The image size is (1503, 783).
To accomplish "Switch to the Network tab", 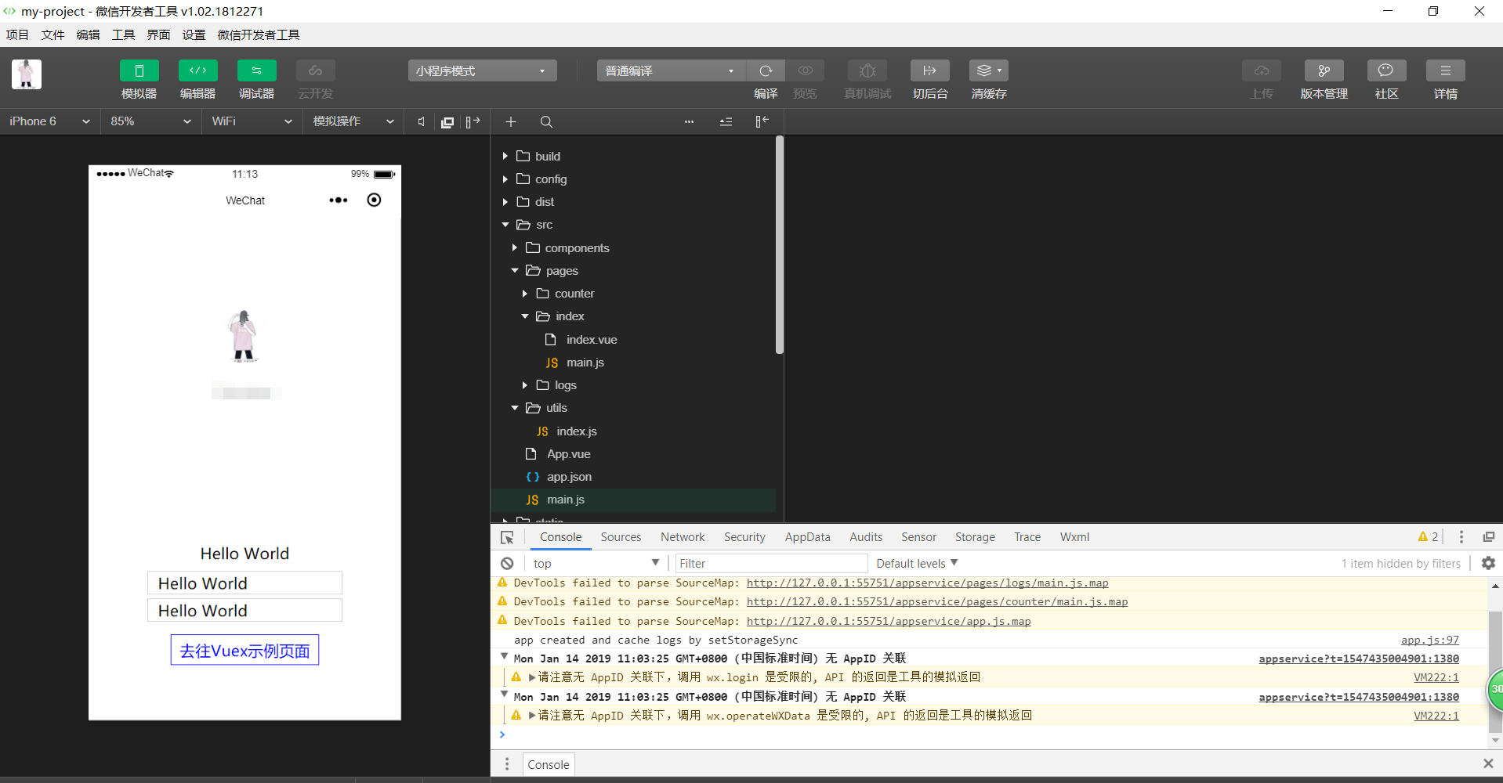I will [683, 537].
